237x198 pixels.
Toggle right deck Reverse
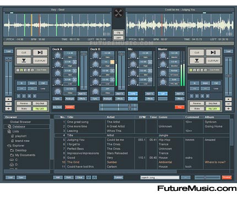click(197, 103)
